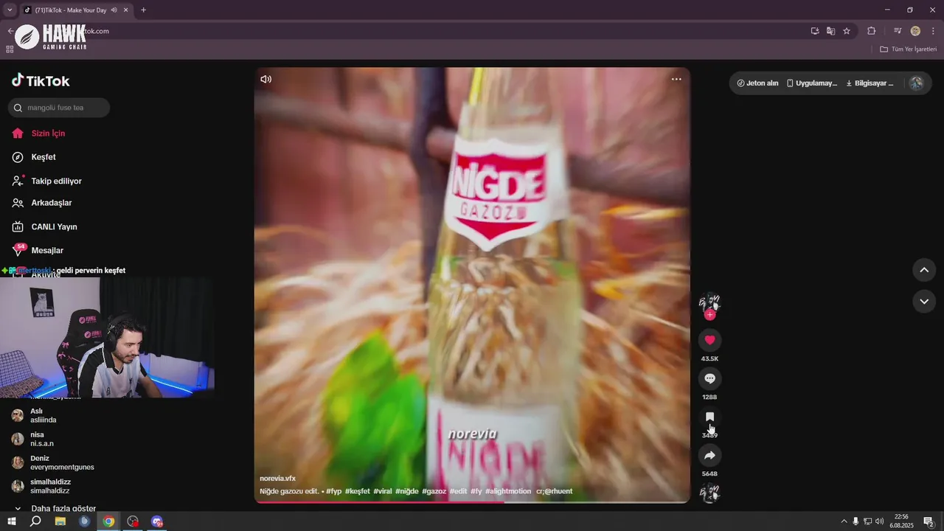Open comments with speech bubble icon
This screenshot has height=531, width=944.
pos(709,378)
